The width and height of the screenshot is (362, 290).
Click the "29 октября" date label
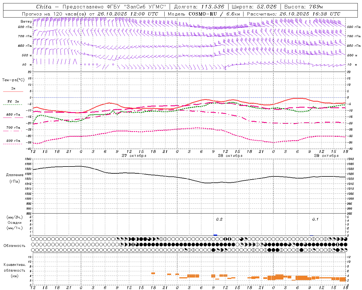coord(326,156)
